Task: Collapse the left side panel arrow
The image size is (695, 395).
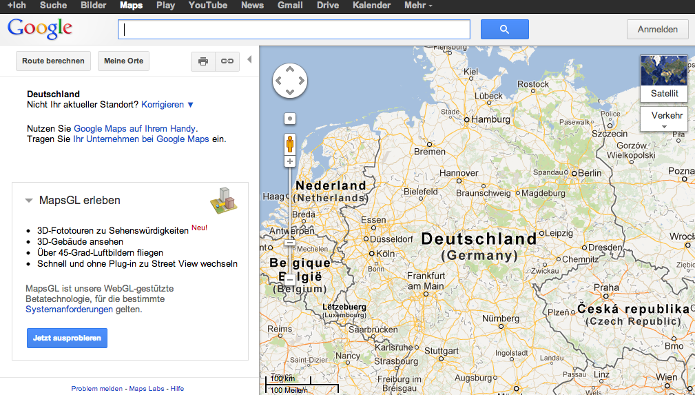Action: pos(249,60)
